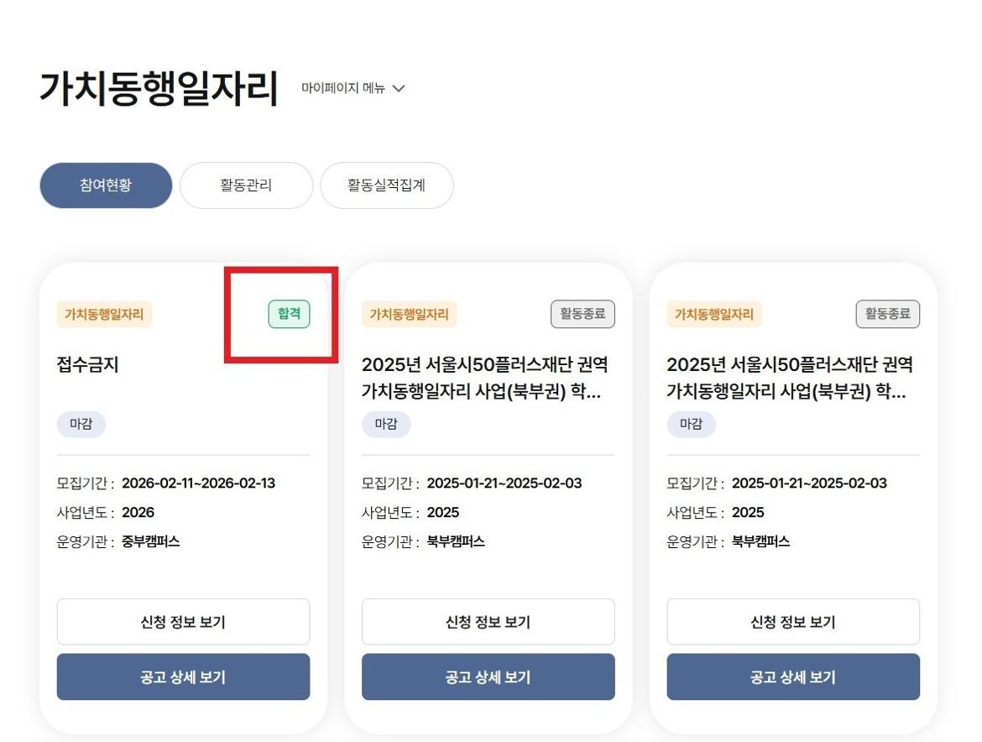Open 공고 상세 보기 on the middle card
Viewport: 982px width, 742px height.
click(x=488, y=677)
